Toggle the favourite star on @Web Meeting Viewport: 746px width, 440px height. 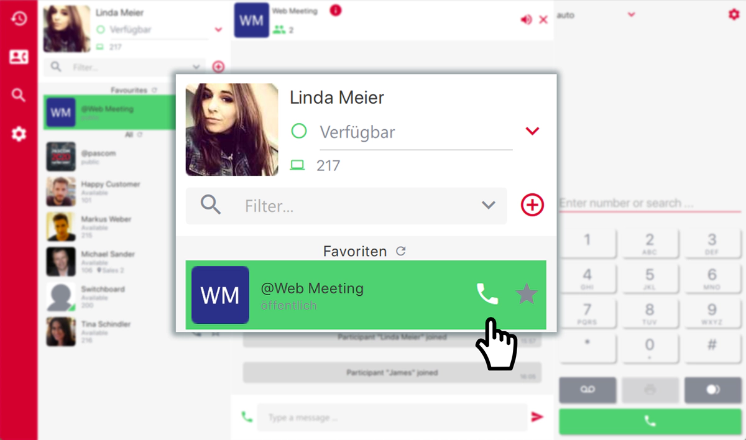pyautogui.click(x=527, y=294)
